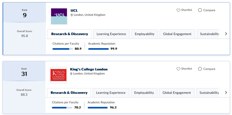Open the King's College London name link

tap(89, 69)
